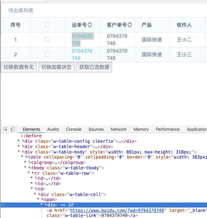Switch to the Console tab
This screenshot has height=218, width=207.
(x=74, y=129)
